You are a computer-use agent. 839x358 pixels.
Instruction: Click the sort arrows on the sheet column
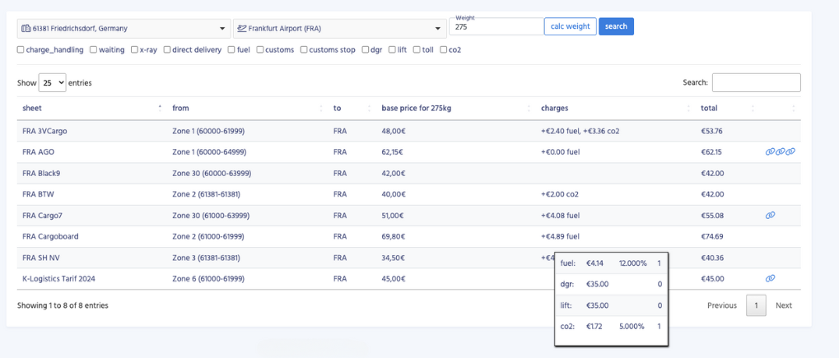pyautogui.click(x=160, y=108)
